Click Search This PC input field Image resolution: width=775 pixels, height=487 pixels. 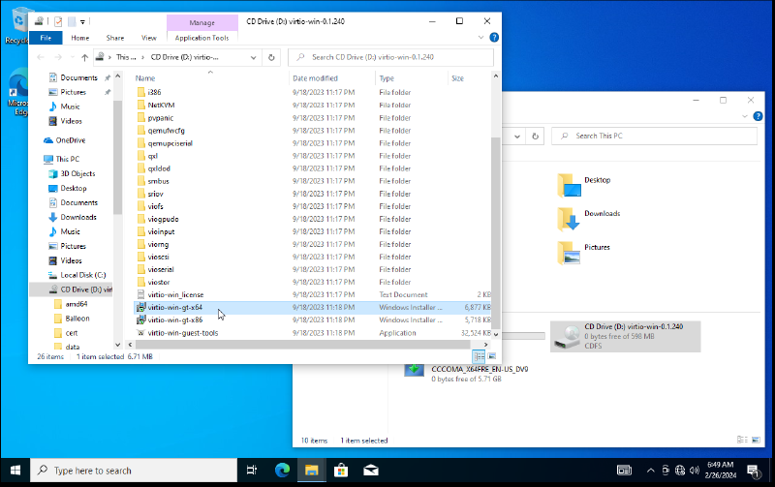tap(654, 136)
